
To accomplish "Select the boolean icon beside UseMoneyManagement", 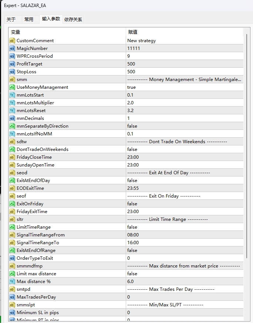I will [12, 87].
